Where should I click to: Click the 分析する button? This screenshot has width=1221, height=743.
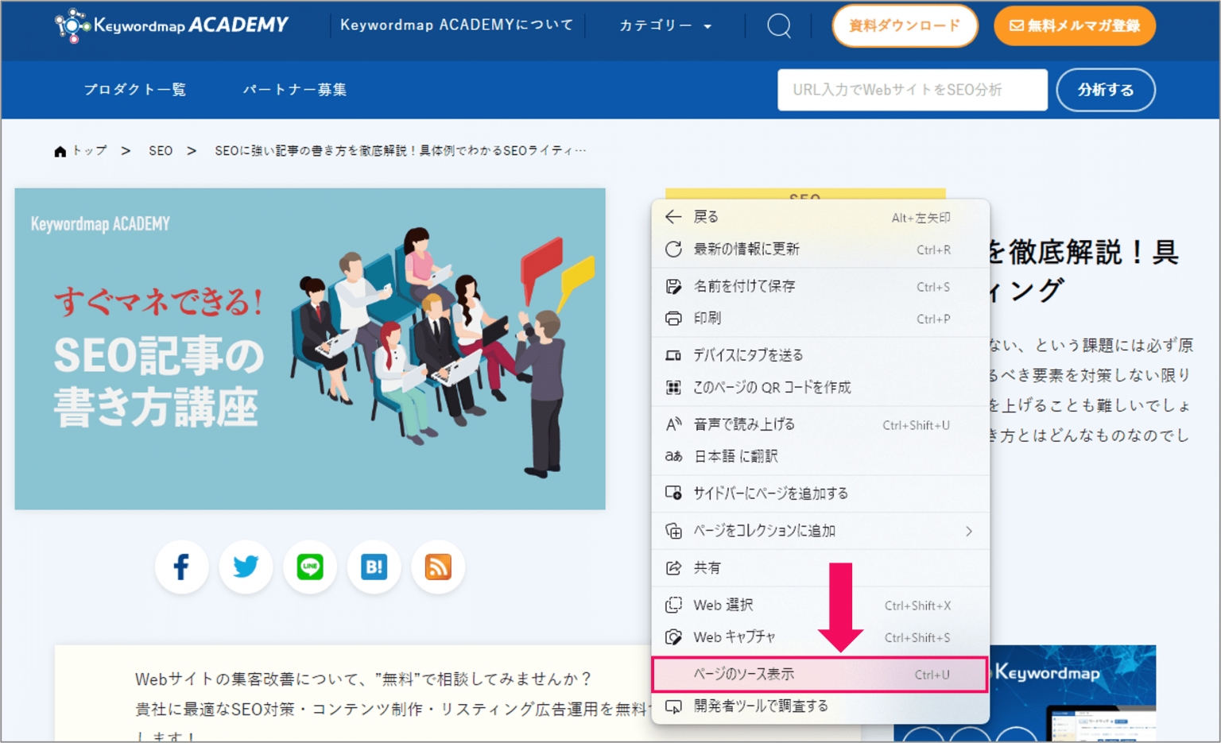(1106, 90)
